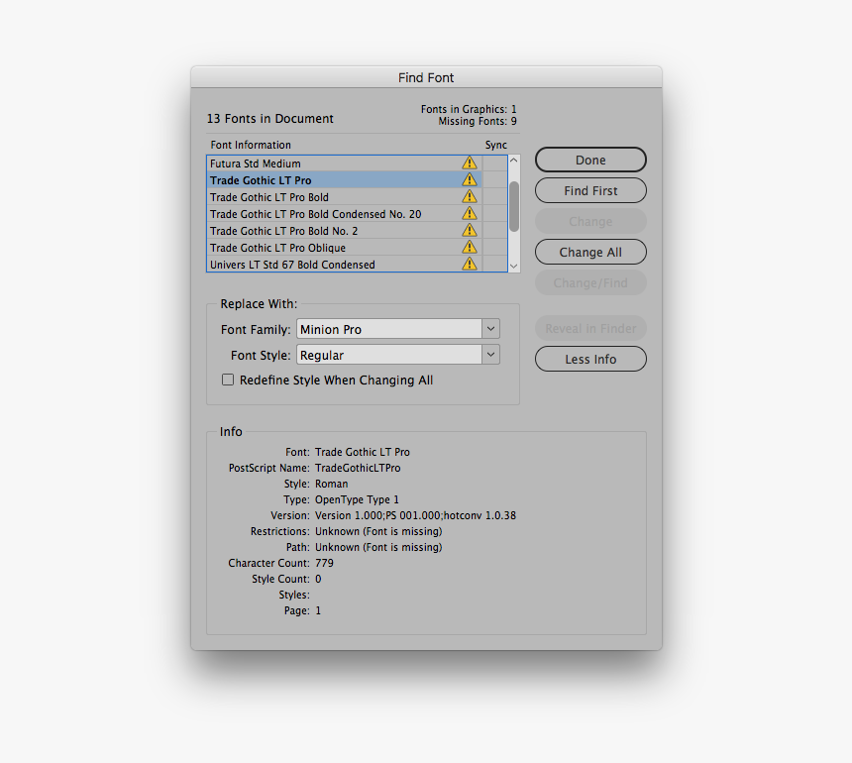
Task: Pick Trade Gothic LT Pro Bold No. 2
Action: 345,231
